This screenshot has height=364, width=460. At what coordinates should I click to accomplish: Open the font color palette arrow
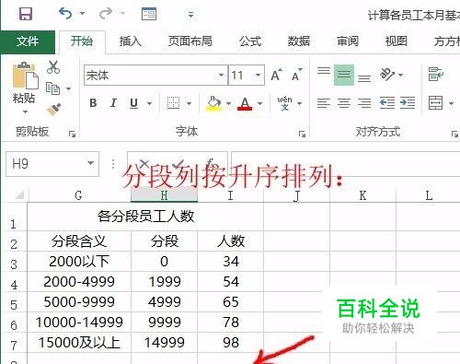coord(260,103)
